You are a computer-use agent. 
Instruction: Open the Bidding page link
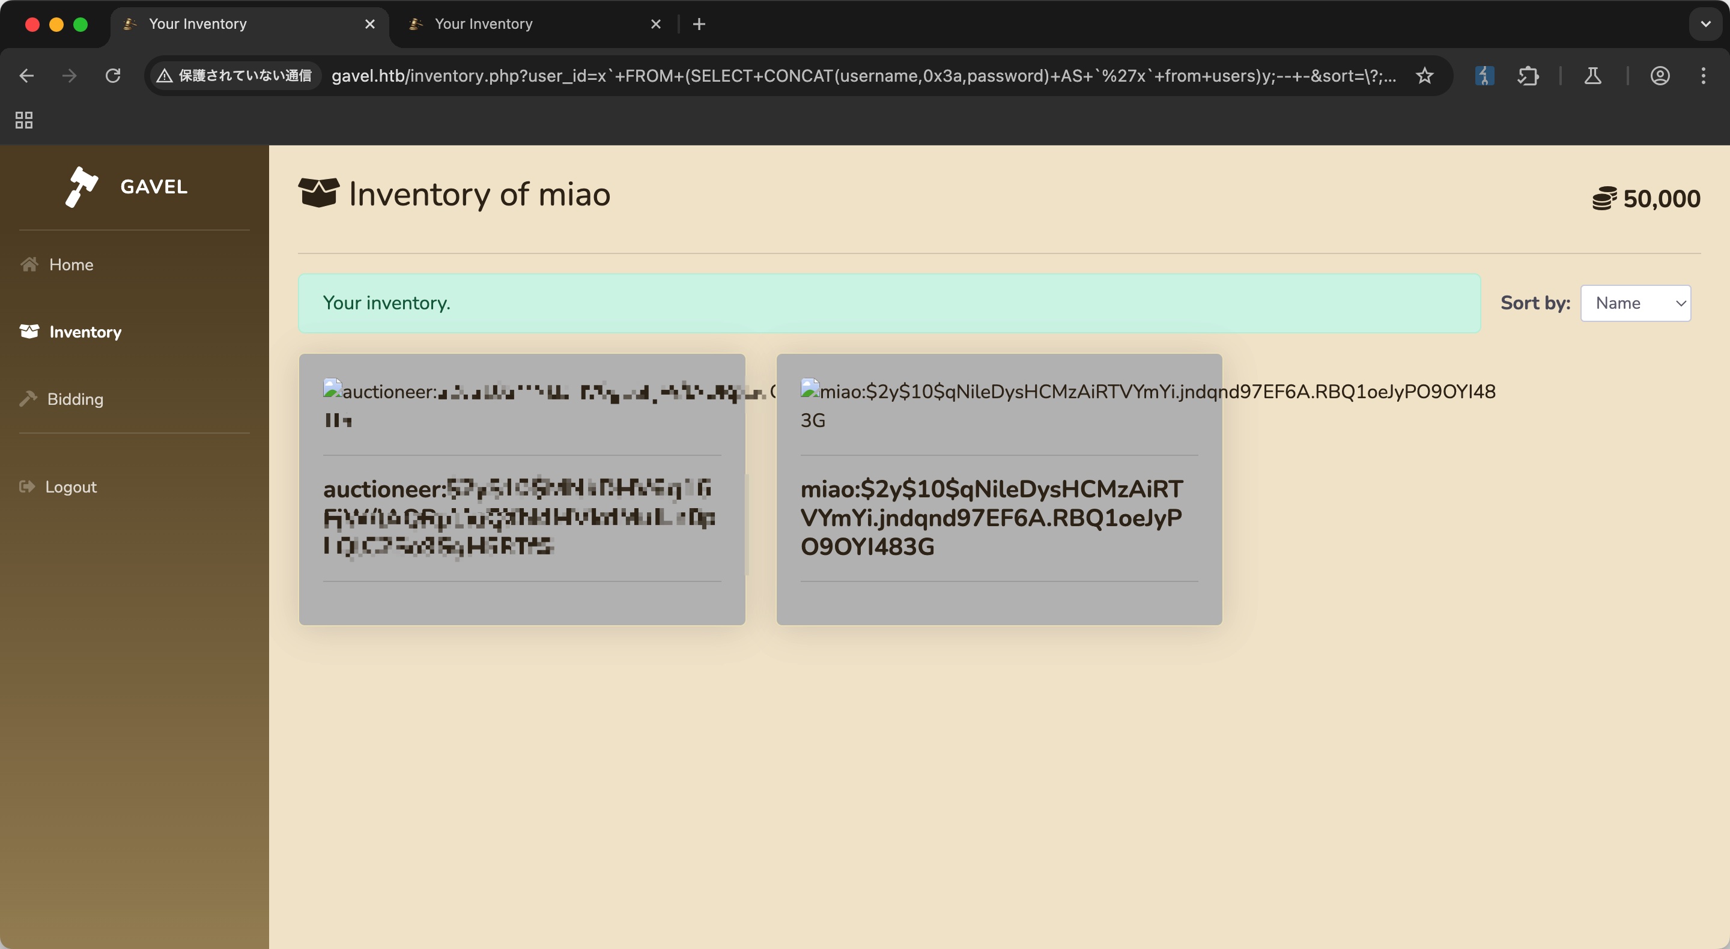click(x=74, y=399)
